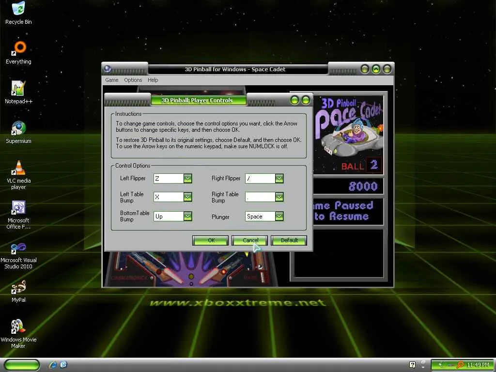Select the VLC media player icon
The image size is (496, 372).
(x=18, y=175)
